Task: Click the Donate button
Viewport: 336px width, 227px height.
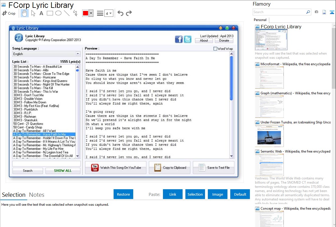Action: [224, 41]
